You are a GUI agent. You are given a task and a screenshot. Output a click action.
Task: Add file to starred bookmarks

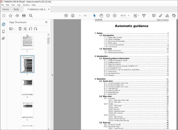(10, 16)
